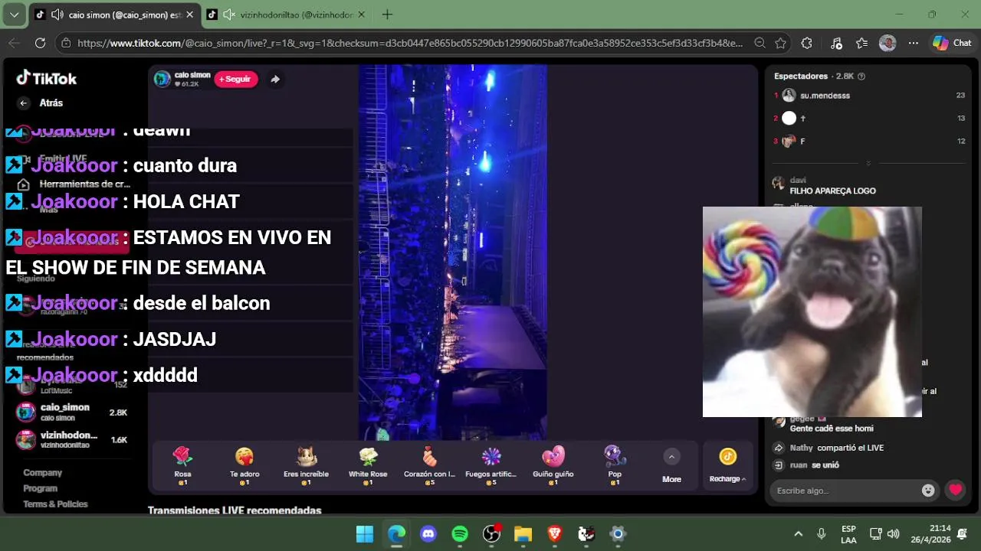Reload the page
Image resolution: width=981 pixels, height=551 pixels.
click(40, 44)
